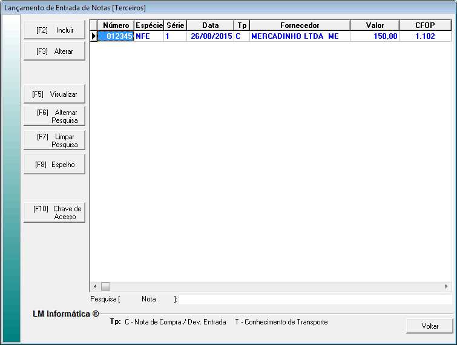
Task: Click the horizontal scrollbar right arrow
Action: (447, 286)
